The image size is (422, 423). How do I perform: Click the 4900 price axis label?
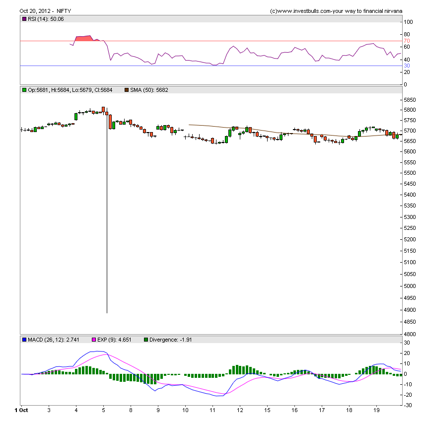tap(410, 310)
